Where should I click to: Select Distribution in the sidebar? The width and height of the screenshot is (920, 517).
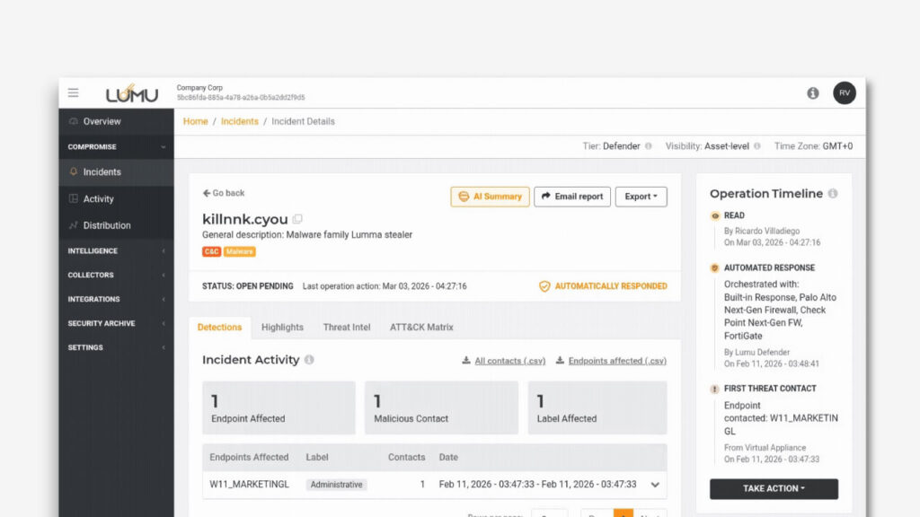[x=107, y=225]
